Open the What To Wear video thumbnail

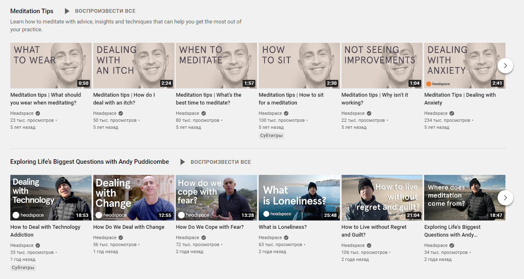click(51, 65)
